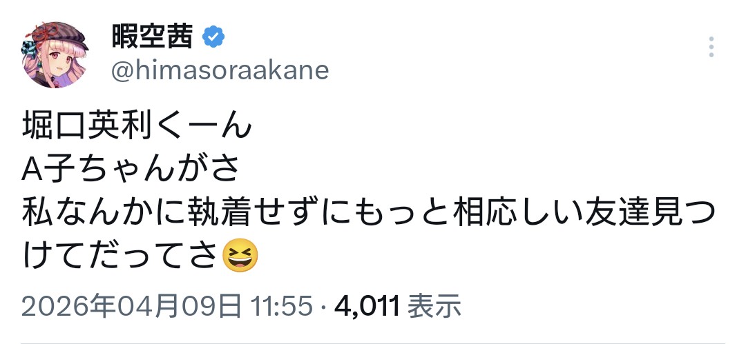Click the text けてだってさ on the last line
This screenshot has width=746, height=344.
[121, 257]
